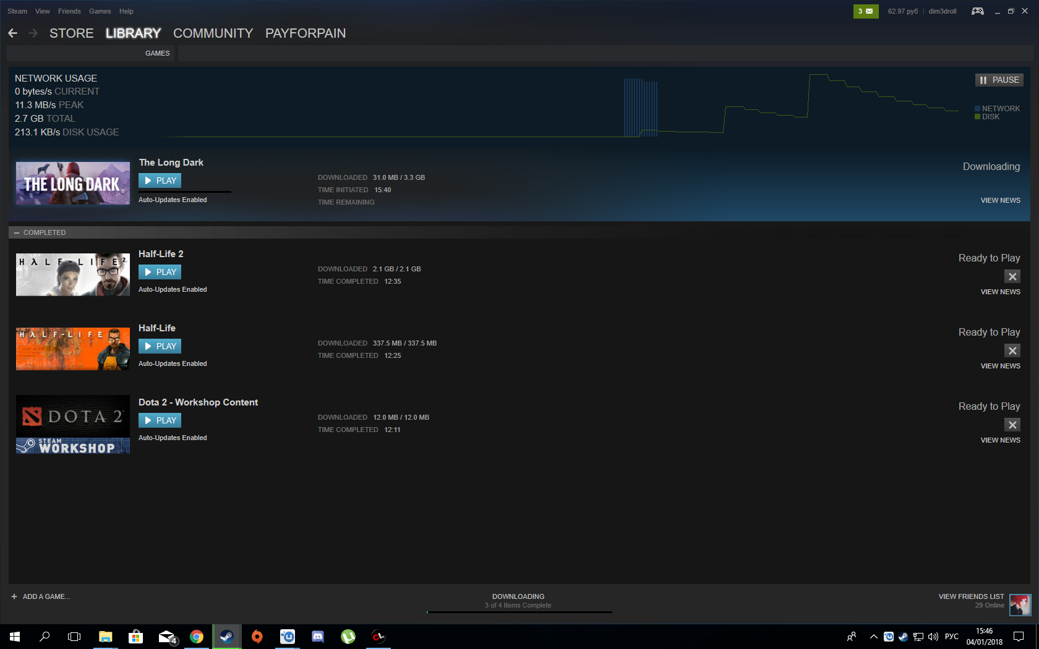Click the overall downloading progress bar
Image resolution: width=1039 pixels, height=649 pixels.
[519, 612]
